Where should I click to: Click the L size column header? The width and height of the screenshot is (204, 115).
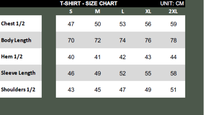point(123,11)
